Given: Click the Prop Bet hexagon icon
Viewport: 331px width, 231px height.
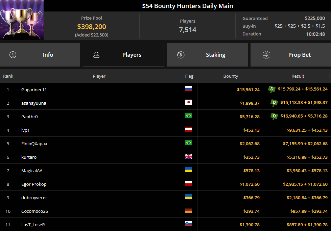Looking at the screenshot, I should (266, 55).
